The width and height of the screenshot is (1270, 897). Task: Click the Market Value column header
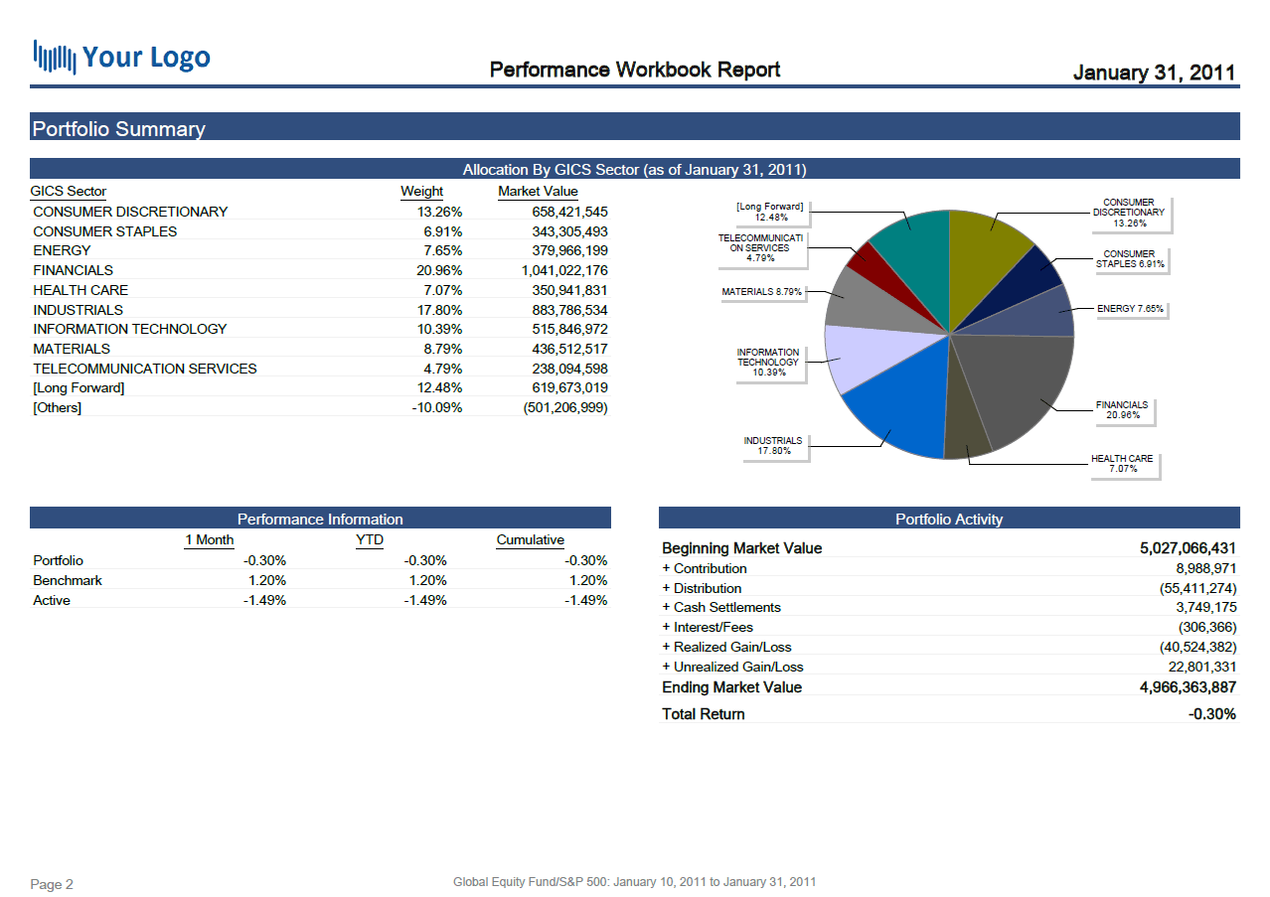point(538,192)
